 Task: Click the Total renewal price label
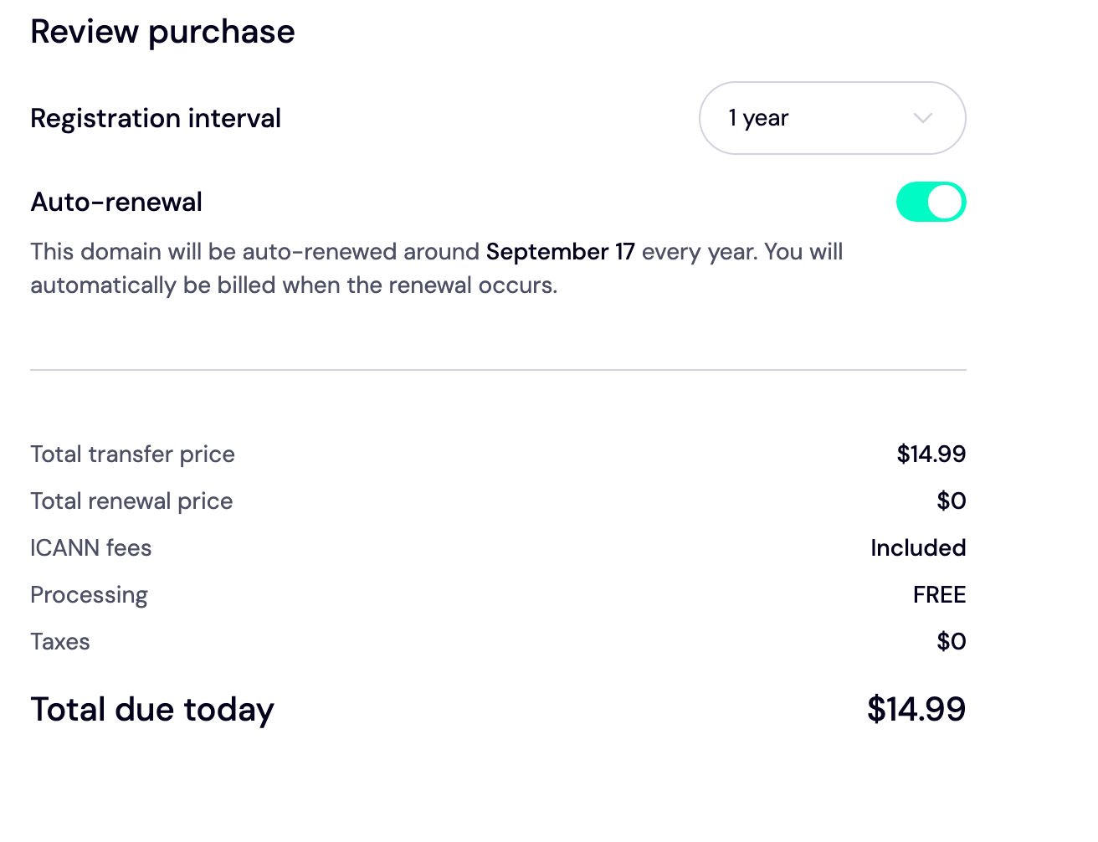131,501
